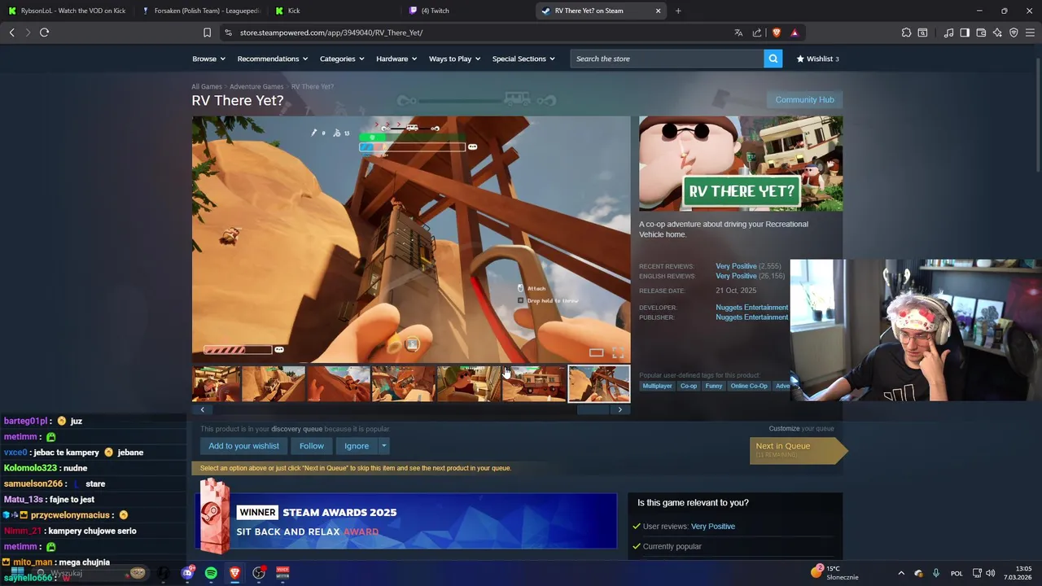Open the browser extensions puzzle icon
This screenshot has height=586, width=1042.
coord(906,33)
